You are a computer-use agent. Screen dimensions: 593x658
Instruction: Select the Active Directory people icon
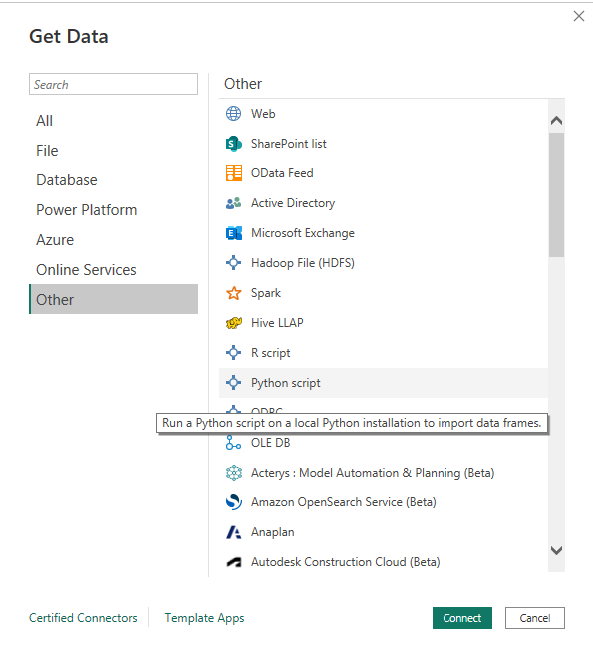point(233,203)
